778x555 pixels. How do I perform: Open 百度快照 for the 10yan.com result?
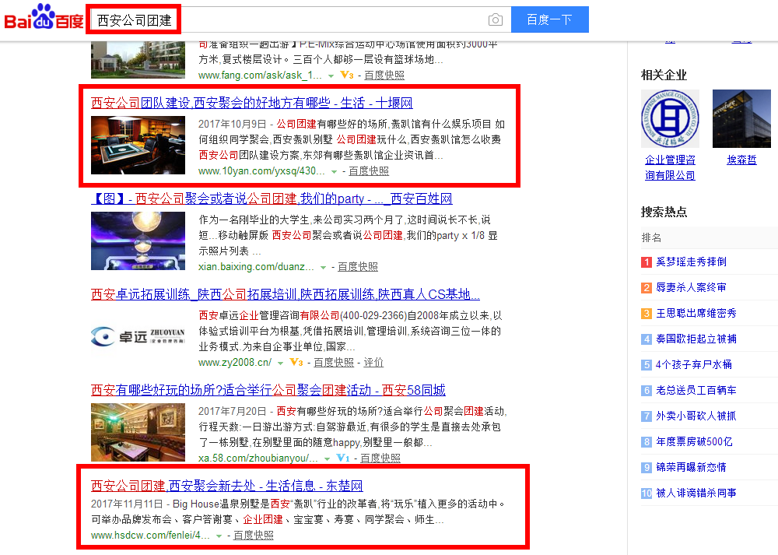click(369, 170)
